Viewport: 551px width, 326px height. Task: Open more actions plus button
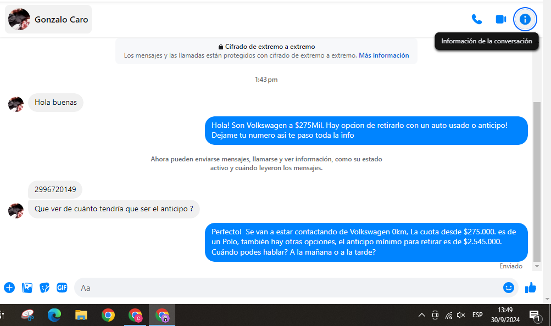[x=9, y=288]
